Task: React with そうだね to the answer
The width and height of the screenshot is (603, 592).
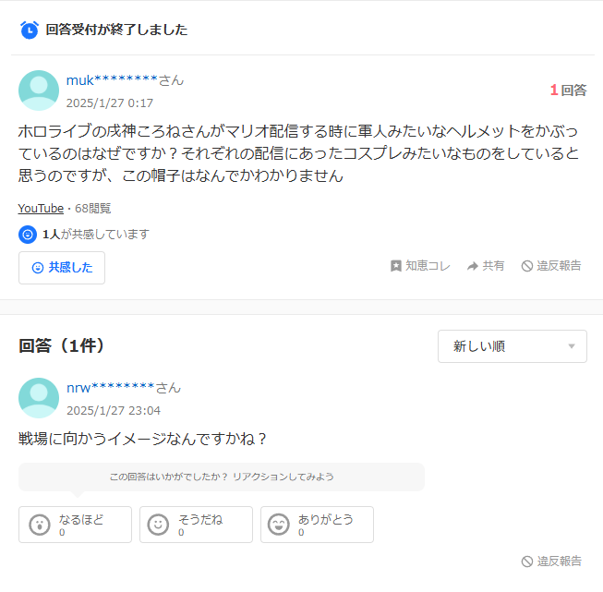Action: 196,525
